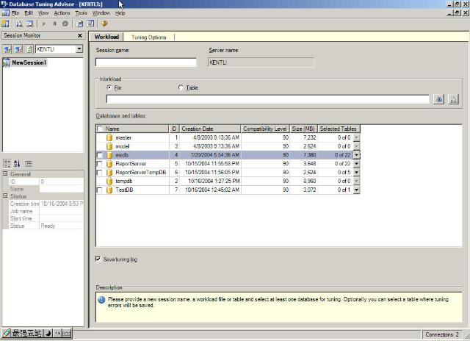Click the Stop Analysis toolbar icon

point(55,24)
